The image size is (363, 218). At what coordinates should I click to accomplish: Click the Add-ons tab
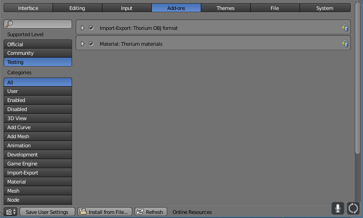[176, 8]
